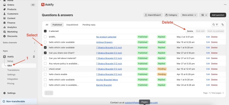229x105 pixels.
Task: Click the Add question button
Action: [218, 15]
